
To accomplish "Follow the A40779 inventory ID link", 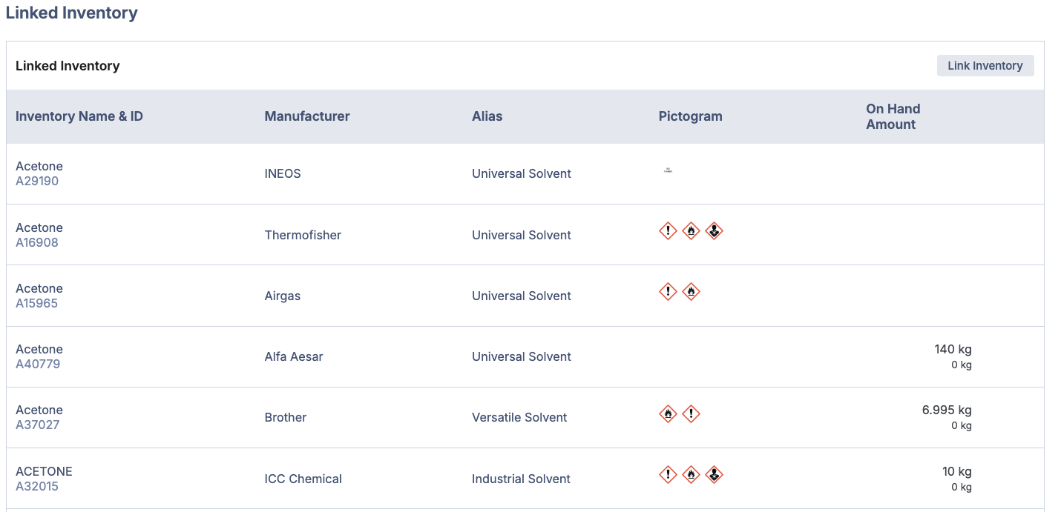I will pos(38,364).
